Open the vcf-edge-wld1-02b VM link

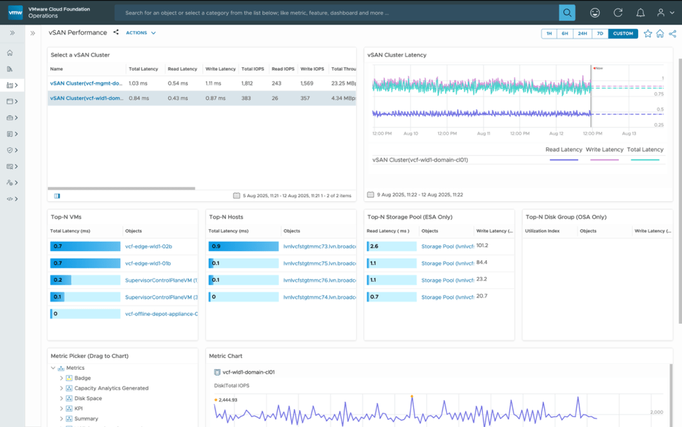click(x=149, y=246)
